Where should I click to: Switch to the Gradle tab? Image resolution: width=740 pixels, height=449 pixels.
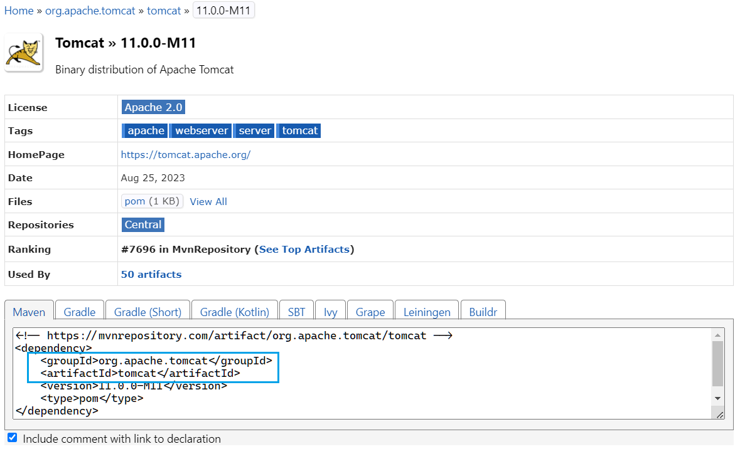(80, 312)
